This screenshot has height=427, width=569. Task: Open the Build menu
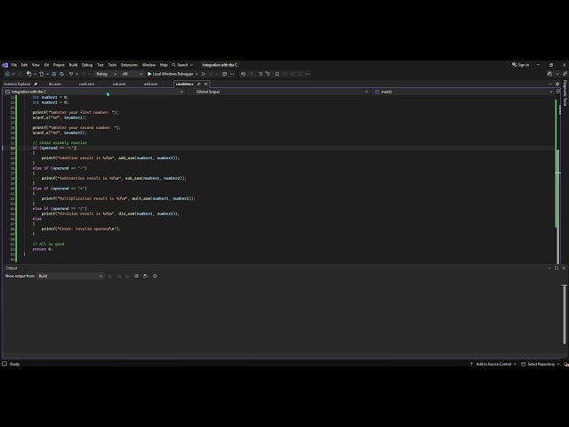[73, 65]
